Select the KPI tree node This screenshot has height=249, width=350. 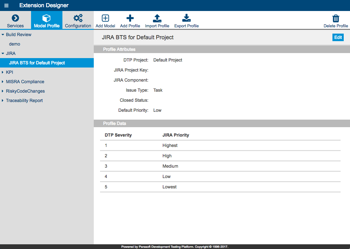pos(9,72)
